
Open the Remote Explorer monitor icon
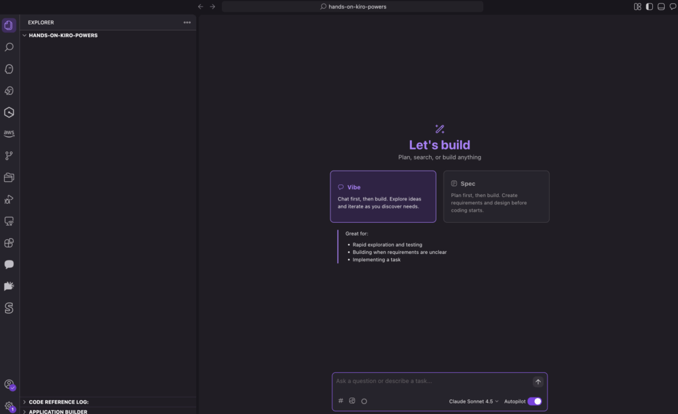tap(9, 221)
